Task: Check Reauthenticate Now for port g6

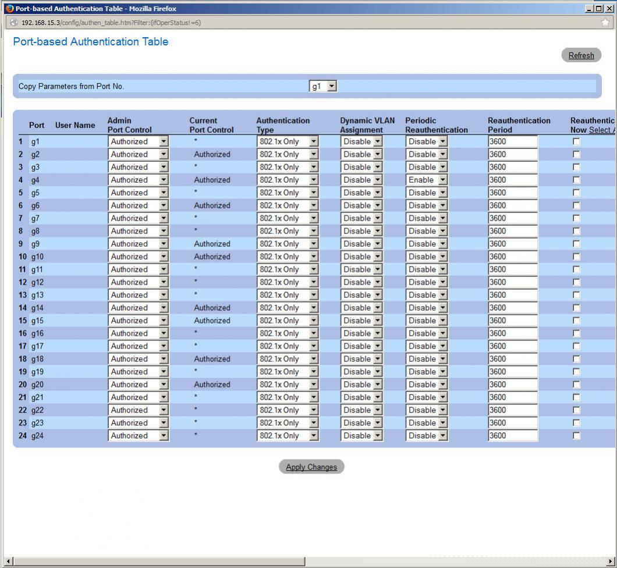Action: point(576,205)
